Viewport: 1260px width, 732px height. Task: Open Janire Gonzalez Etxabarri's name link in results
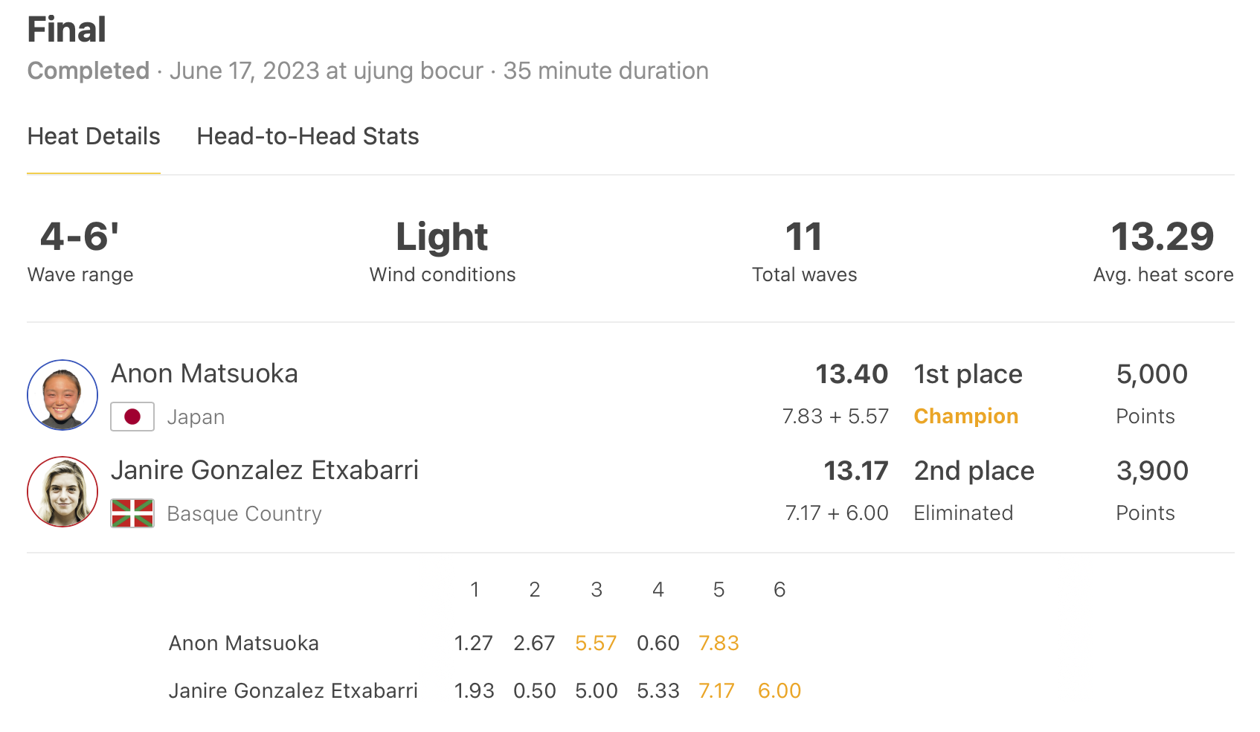pos(265,470)
